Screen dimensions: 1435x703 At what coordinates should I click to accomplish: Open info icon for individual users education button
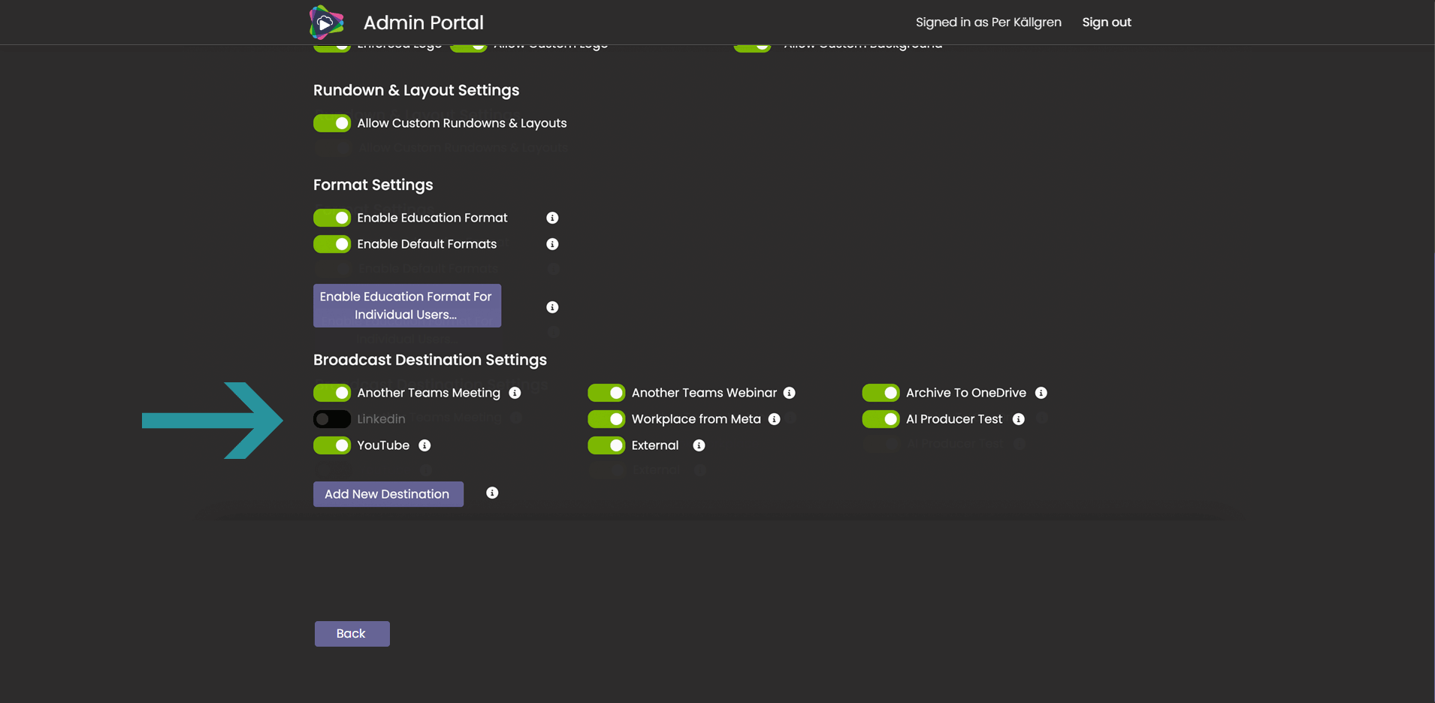pos(552,307)
